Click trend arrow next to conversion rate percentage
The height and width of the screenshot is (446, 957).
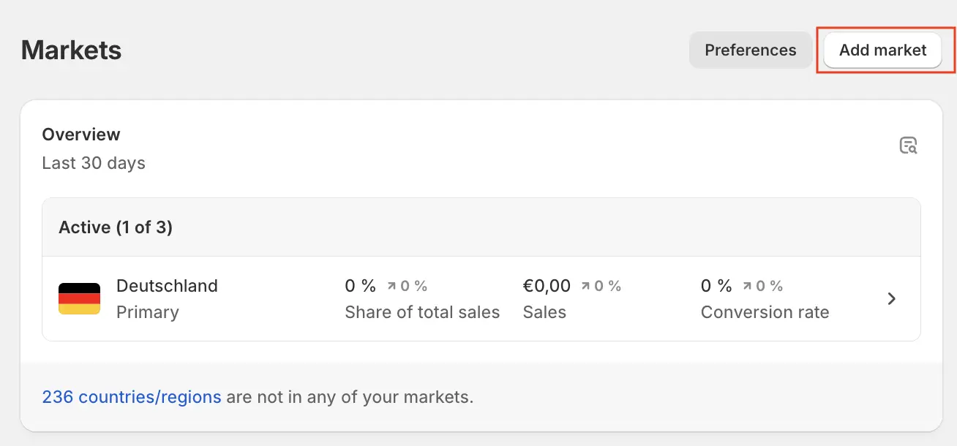(x=747, y=286)
